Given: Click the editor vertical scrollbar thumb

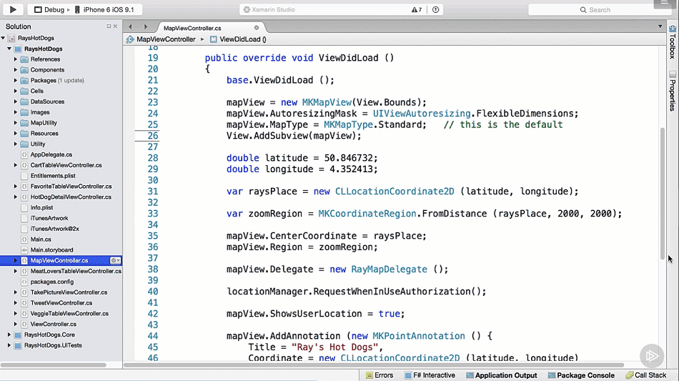Looking at the screenshot, I should [662, 193].
